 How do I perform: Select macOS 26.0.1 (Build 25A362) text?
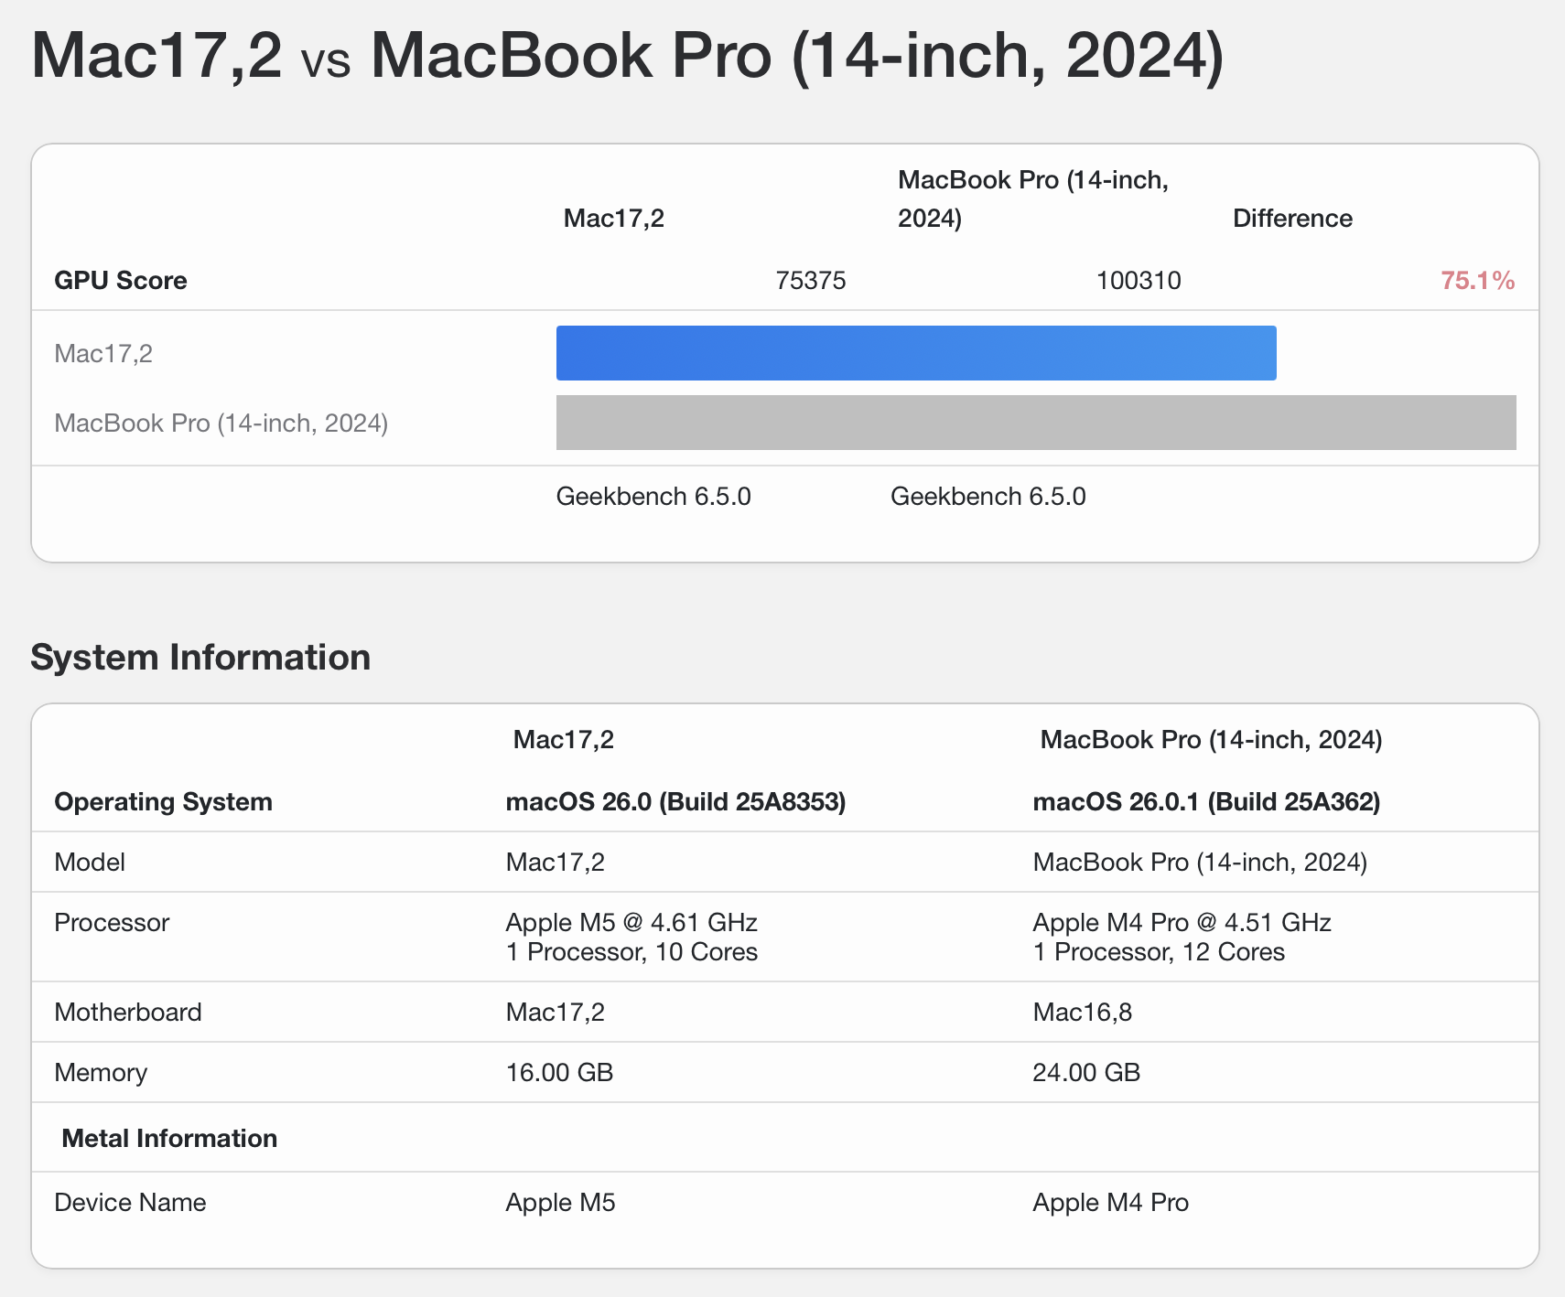pos(1205,801)
